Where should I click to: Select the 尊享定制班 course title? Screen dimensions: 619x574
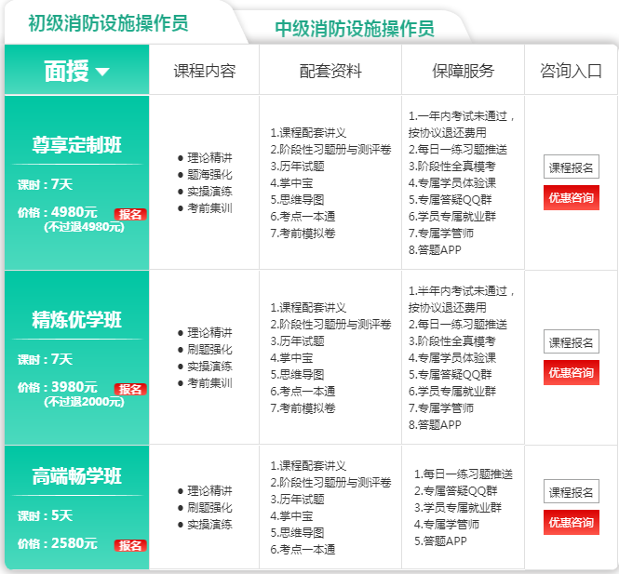click(77, 145)
